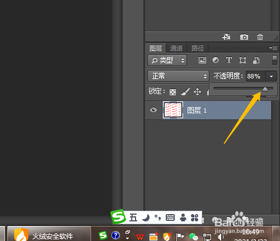Viewport: 280px width, 241px height.
Task: Click the user account icon on IME bar
Action: coord(183,217)
